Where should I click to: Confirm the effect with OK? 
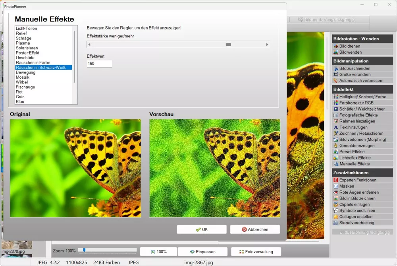click(201, 229)
